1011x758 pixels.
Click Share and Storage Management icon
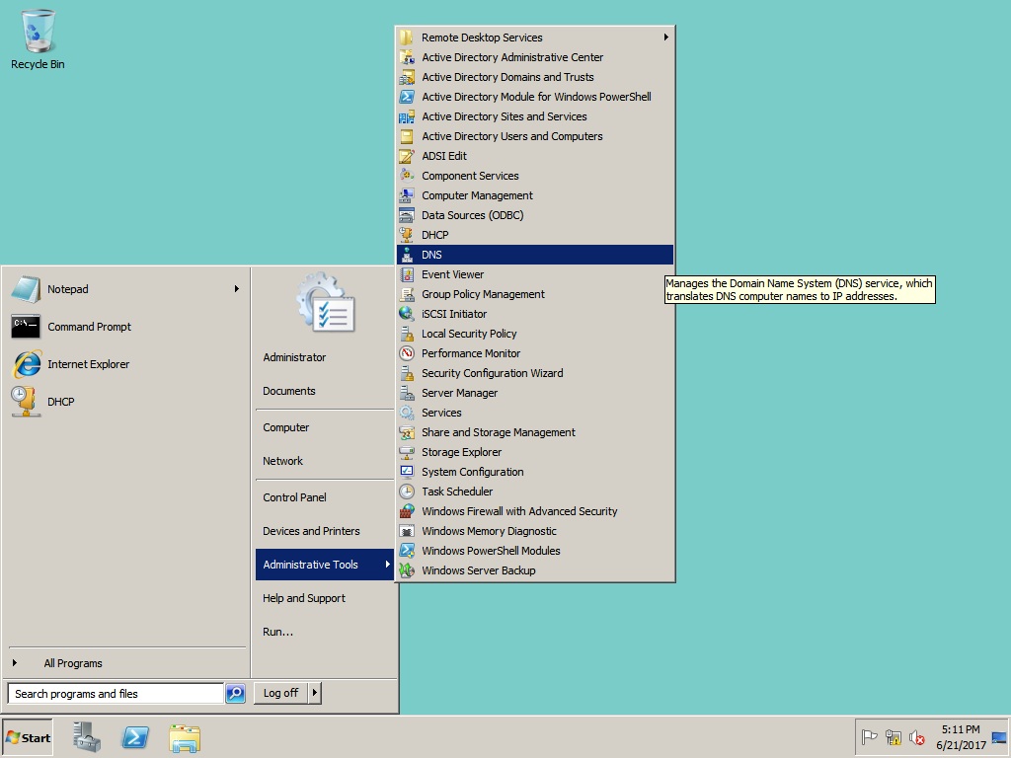click(x=406, y=432)
